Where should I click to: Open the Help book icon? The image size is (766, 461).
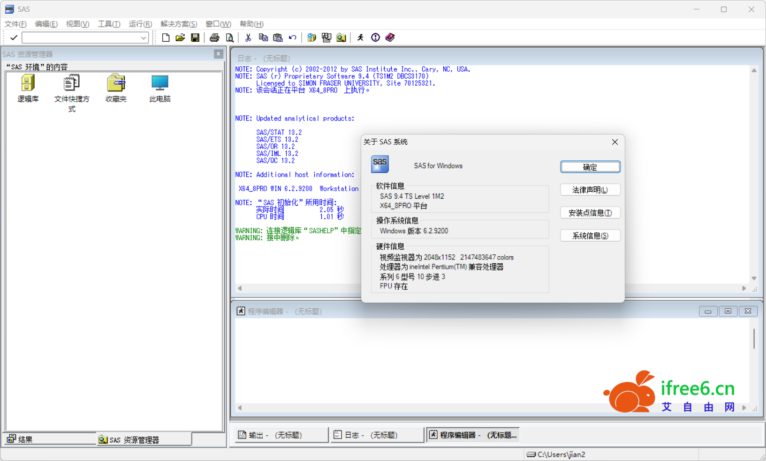point(390,37)
